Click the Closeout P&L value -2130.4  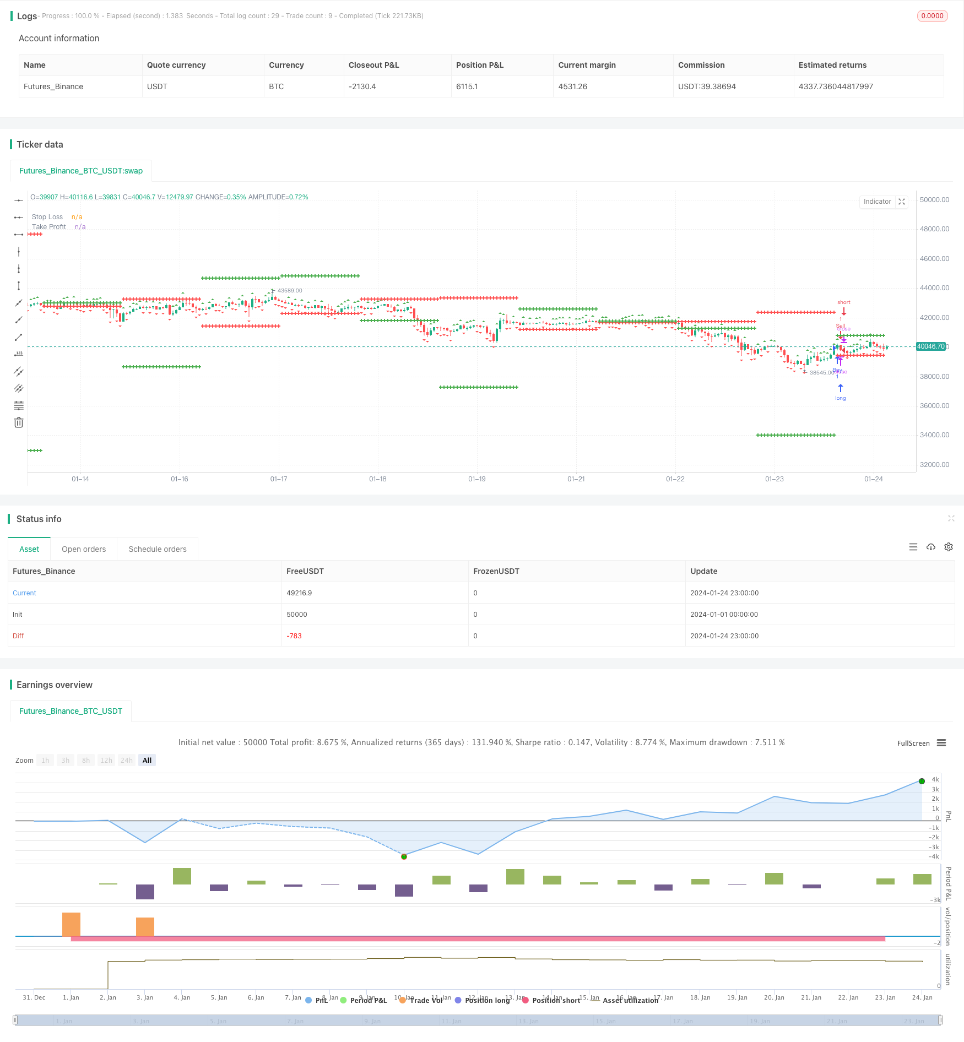pos(362,86)
